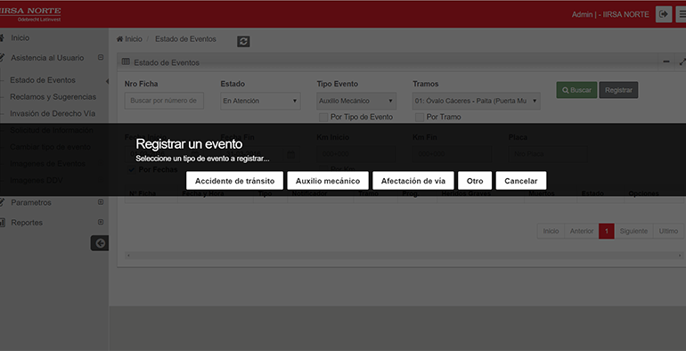This screenshot has height=351, width=686.
Task: Click the table grid icon in the panel header
Action: point(126,61)
